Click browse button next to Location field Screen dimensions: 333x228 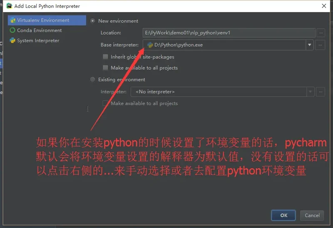click(x=321, y=33)
